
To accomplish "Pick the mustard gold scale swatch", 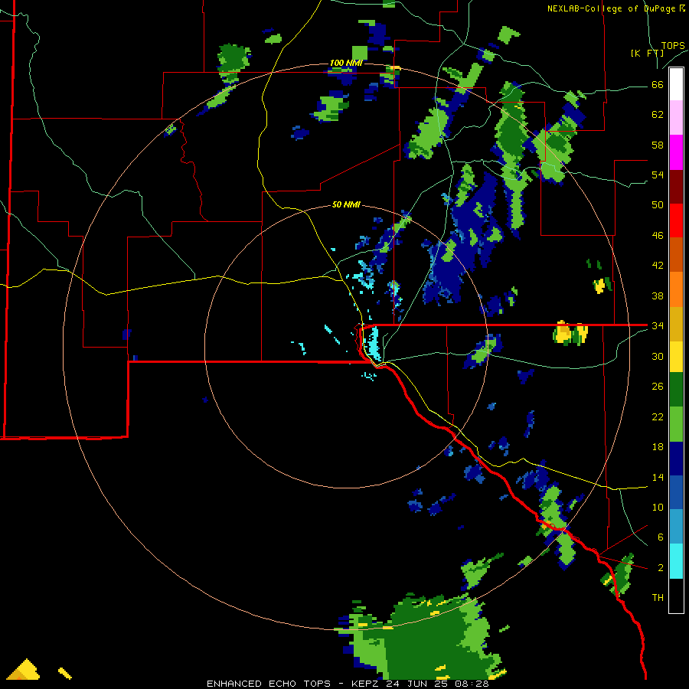I will 676,323.
